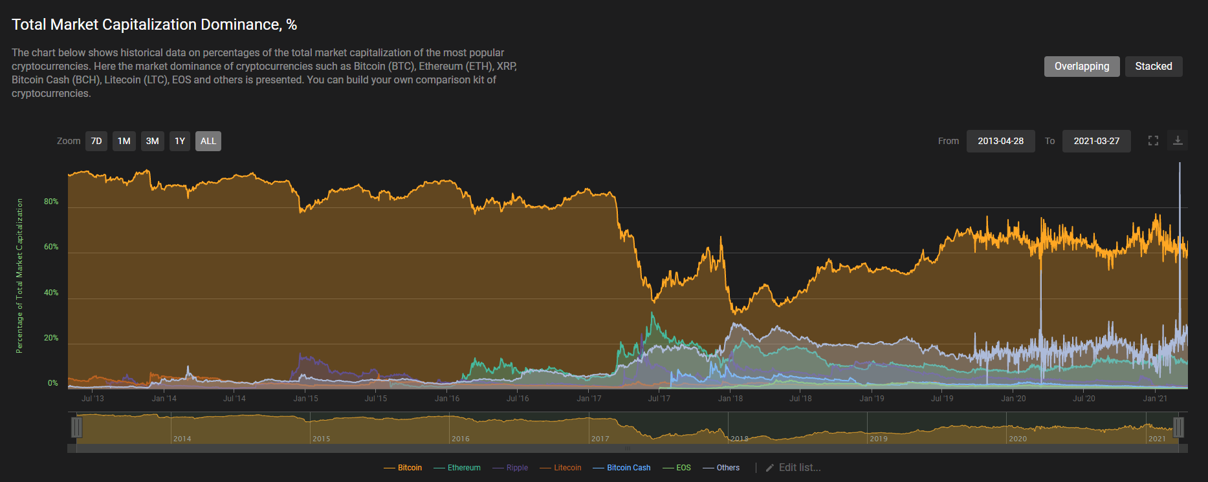Choose the 3M zoom option

pos(152,141)
